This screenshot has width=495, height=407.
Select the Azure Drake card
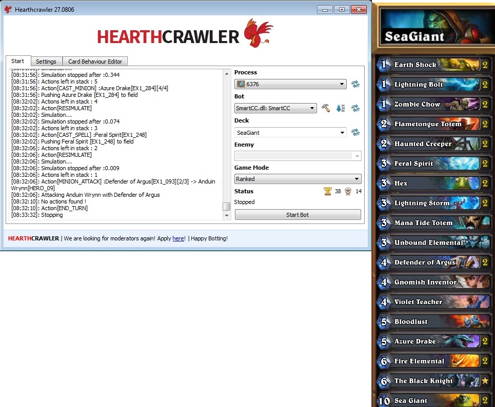click(433, 341)
